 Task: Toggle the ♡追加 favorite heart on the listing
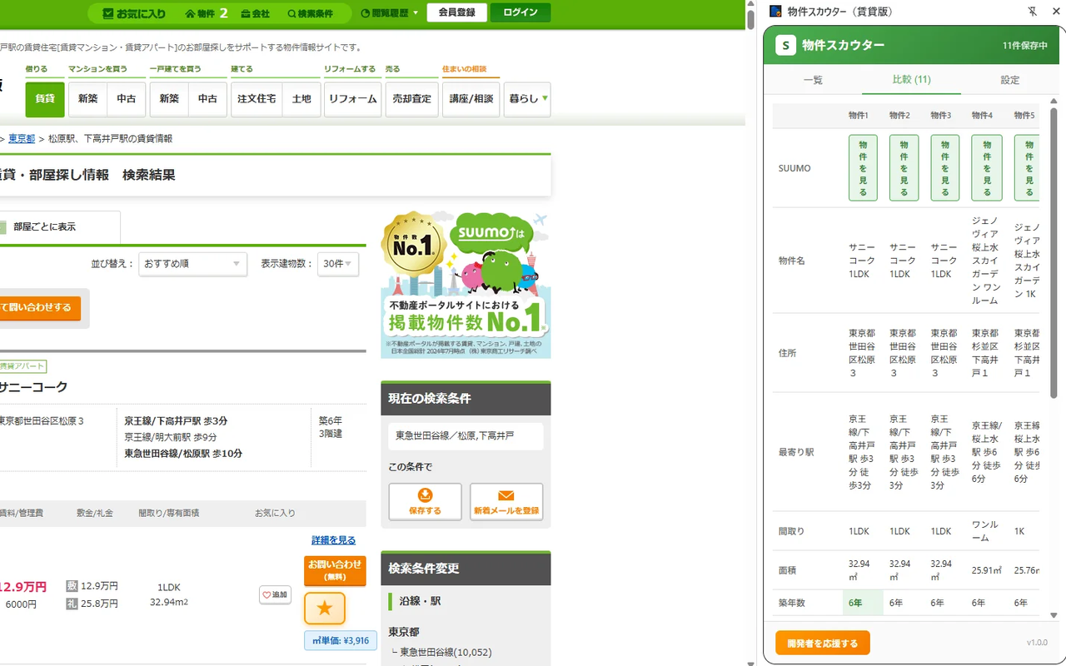click(x=275, y=594)
